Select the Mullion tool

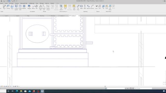pyautogui.click(x=24, y=7)
